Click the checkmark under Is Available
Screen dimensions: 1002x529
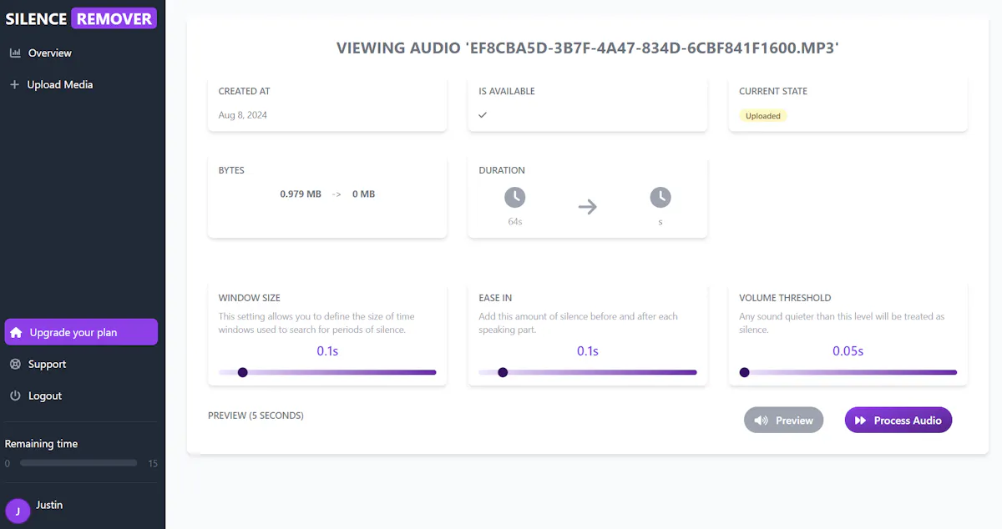point(483,115)
